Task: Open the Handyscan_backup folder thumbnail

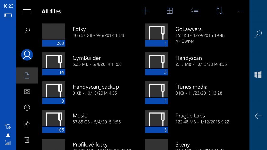Action: [54, 93]
